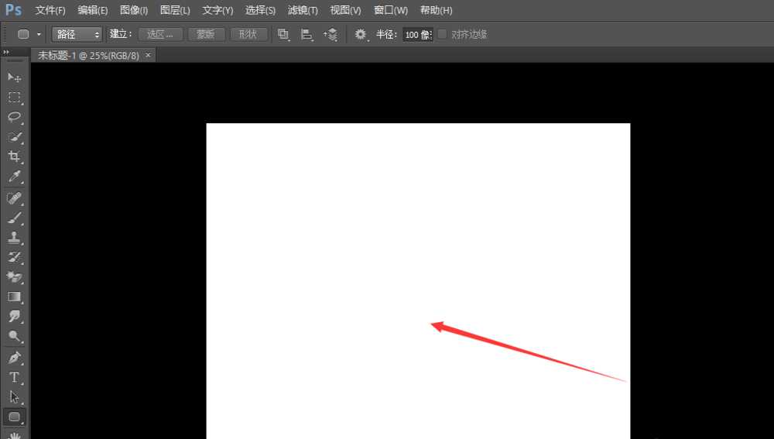The height and width of the screenshot is (439, 774).
Task: Open the 文件(F) menu
Action: pyautogui.click(x=50, y=10)
